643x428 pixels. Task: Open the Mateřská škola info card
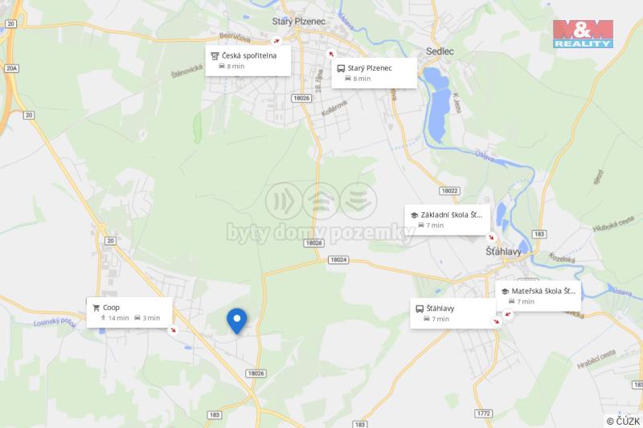click(538, 296)
